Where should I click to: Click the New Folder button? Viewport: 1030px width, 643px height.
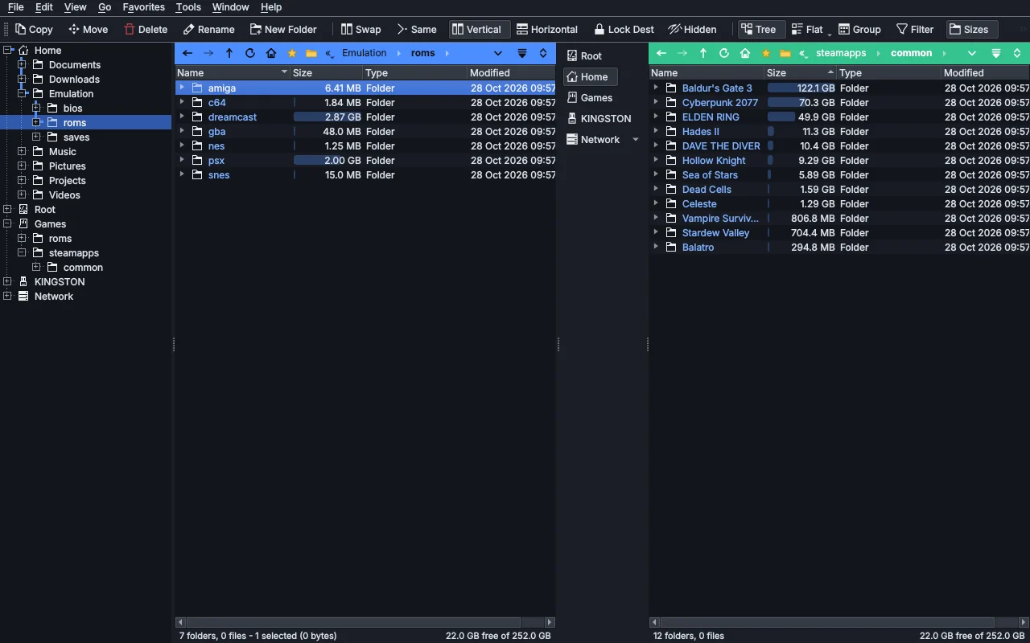(x=283, y=30)
